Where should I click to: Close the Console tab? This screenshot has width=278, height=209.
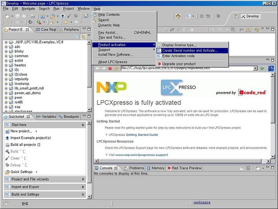[116, 168]
